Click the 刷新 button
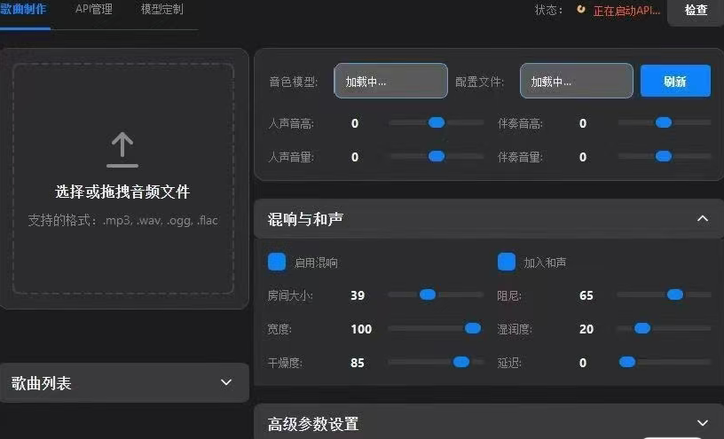 coord(675,82)
